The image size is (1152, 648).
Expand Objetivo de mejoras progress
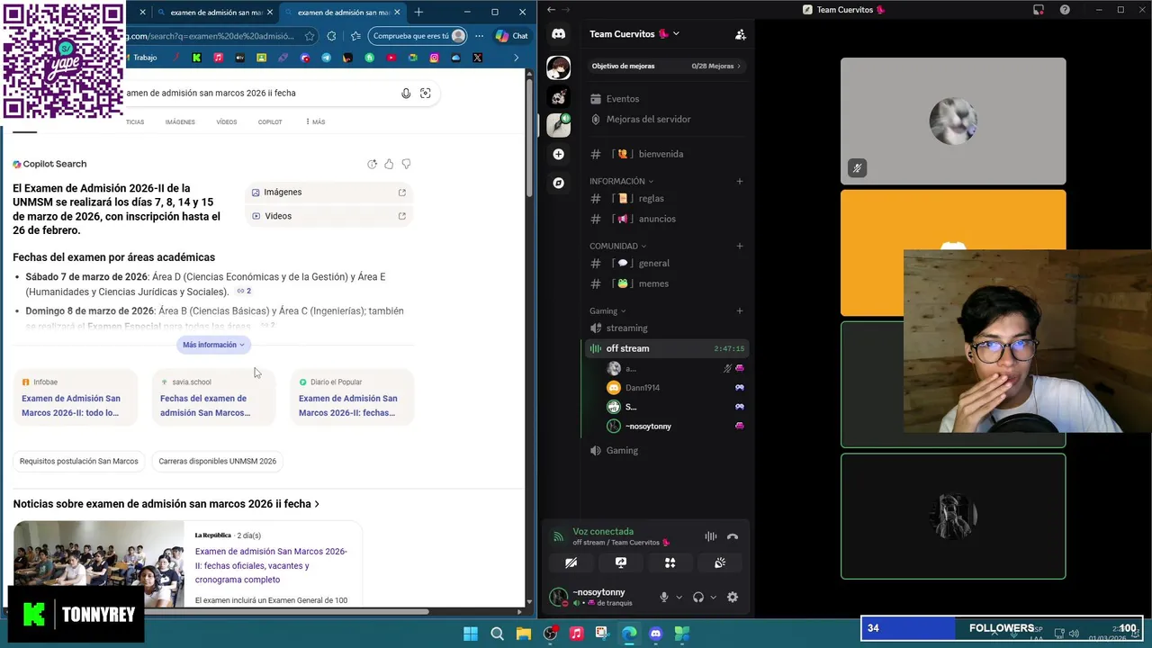[666, 66]
